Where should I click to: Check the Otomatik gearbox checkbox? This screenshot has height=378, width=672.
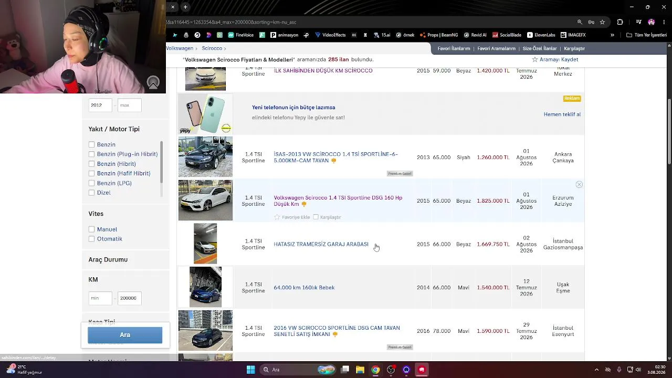pyautogui.click(x=92, y=239)
